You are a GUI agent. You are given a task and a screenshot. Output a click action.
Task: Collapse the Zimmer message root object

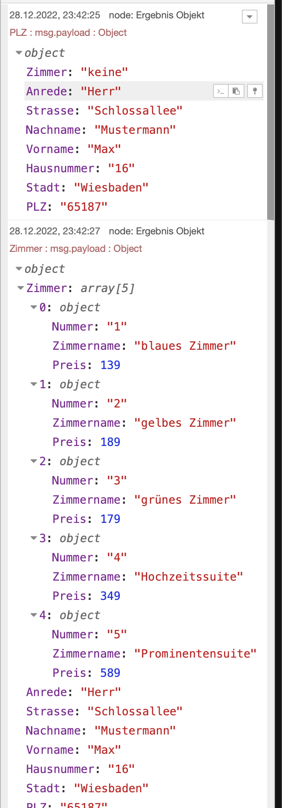pyautogui.click(x=19, y=269)
